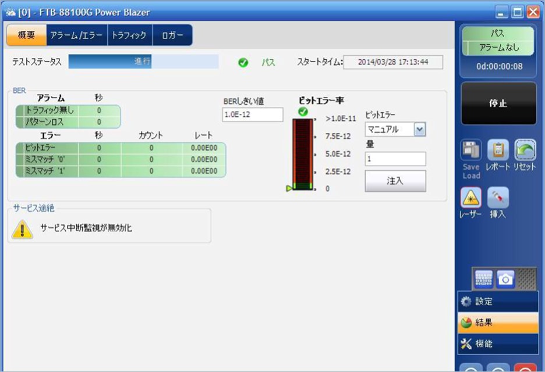Open レポート (report) with the clipboard icon

497,149
